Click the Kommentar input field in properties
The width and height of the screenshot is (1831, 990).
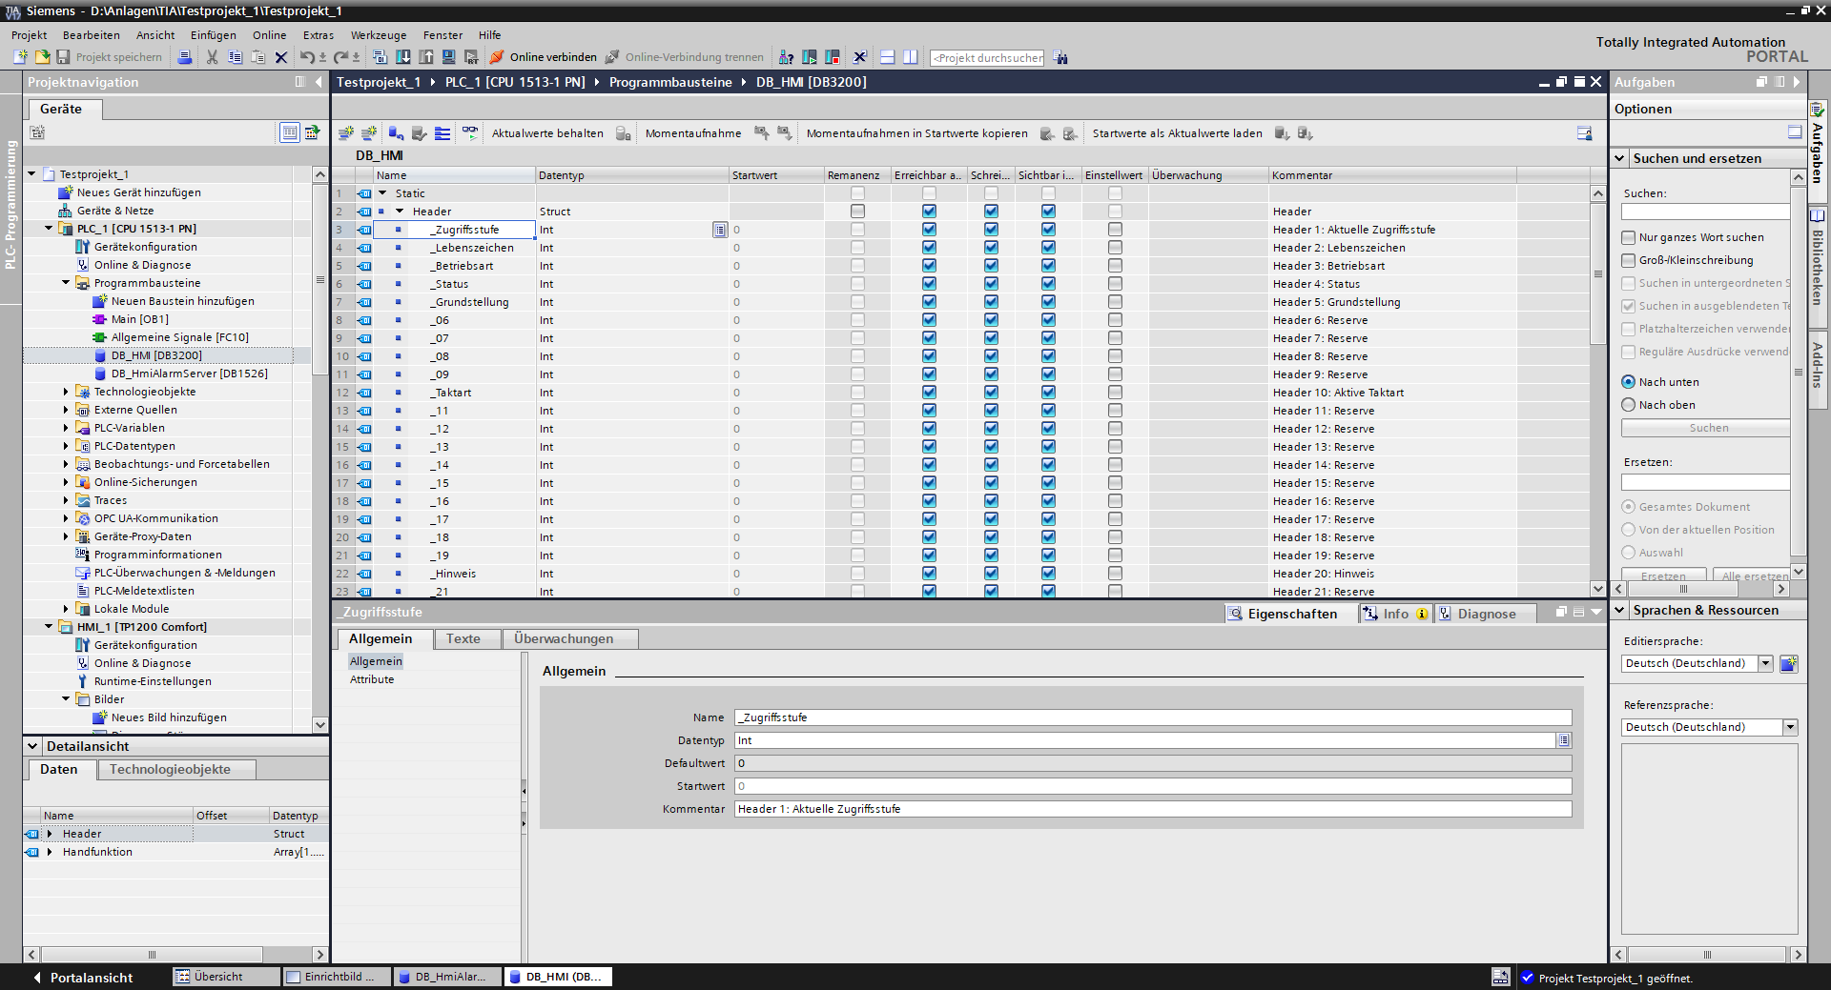(1153, 809)
